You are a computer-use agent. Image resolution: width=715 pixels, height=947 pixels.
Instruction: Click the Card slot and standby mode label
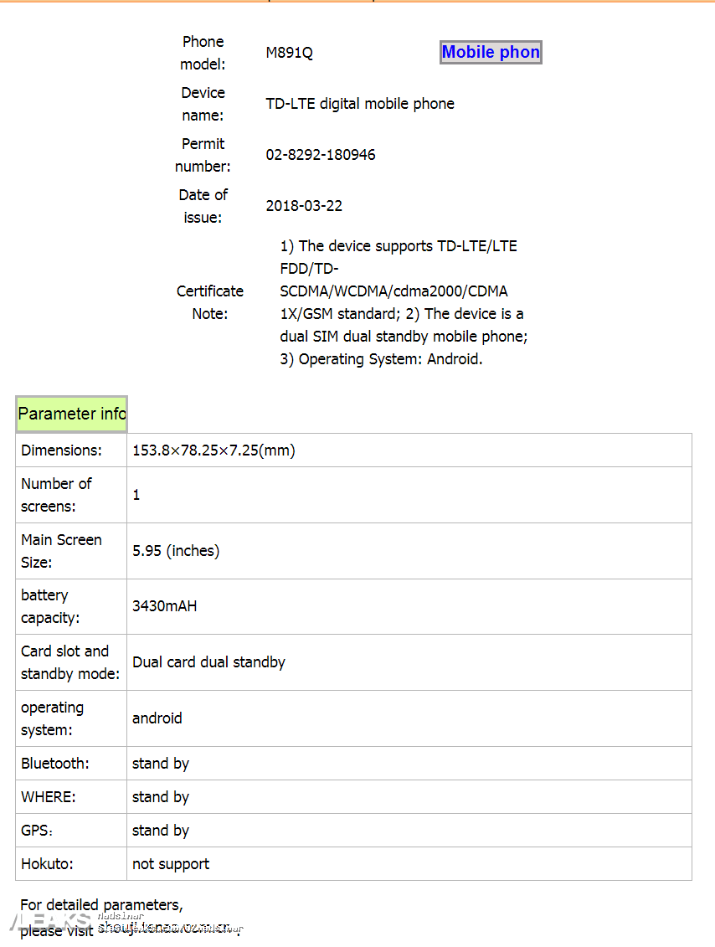tap(70, 662)
